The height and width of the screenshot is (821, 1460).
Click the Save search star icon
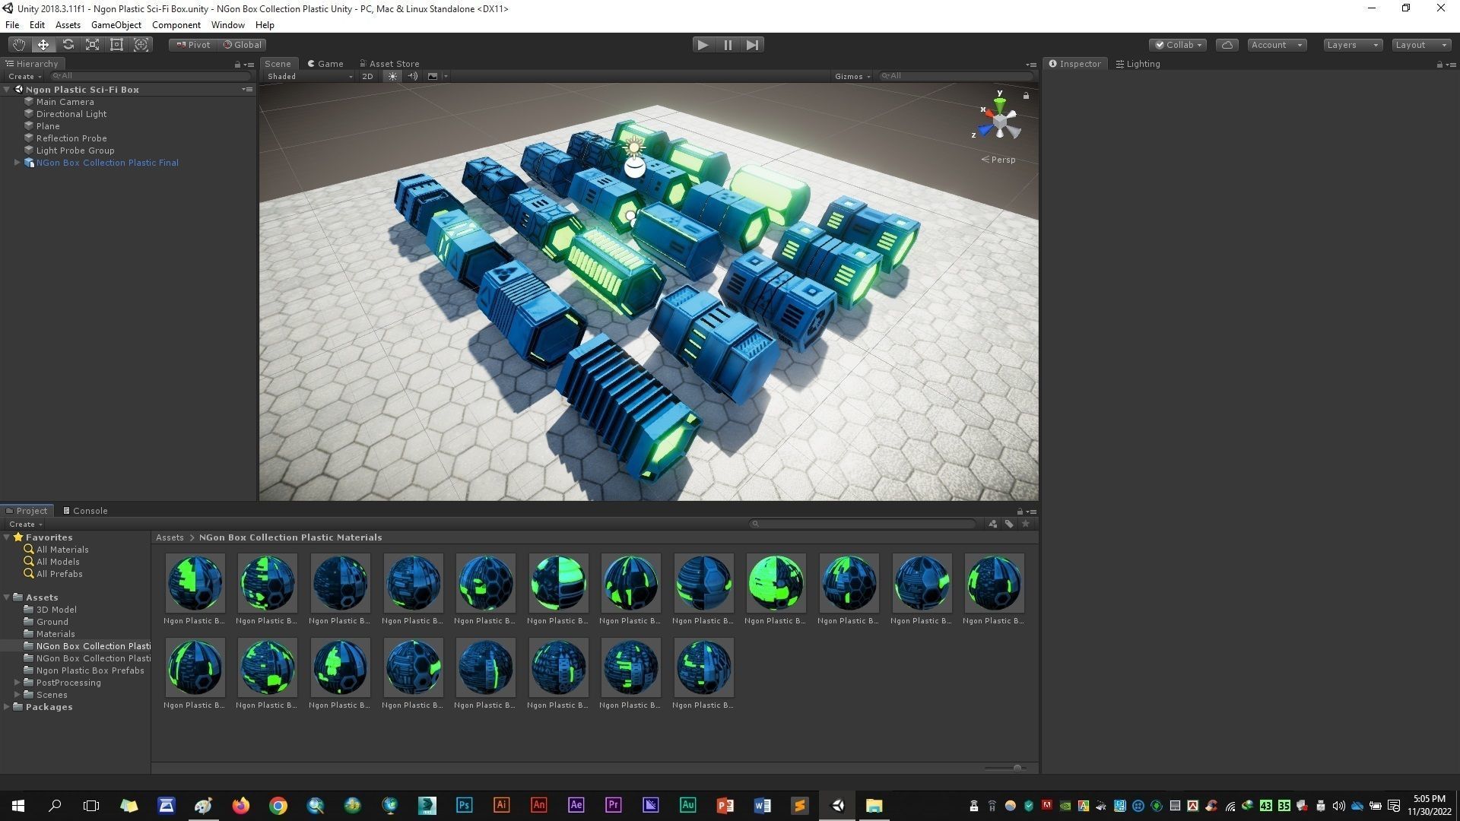[x=1026, y=524]
